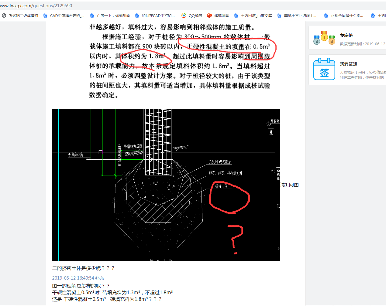Click the Baidu paw icon of 如何在CAD中打印
The width and height of the screenshot is (386, 306).
[137, 15]
